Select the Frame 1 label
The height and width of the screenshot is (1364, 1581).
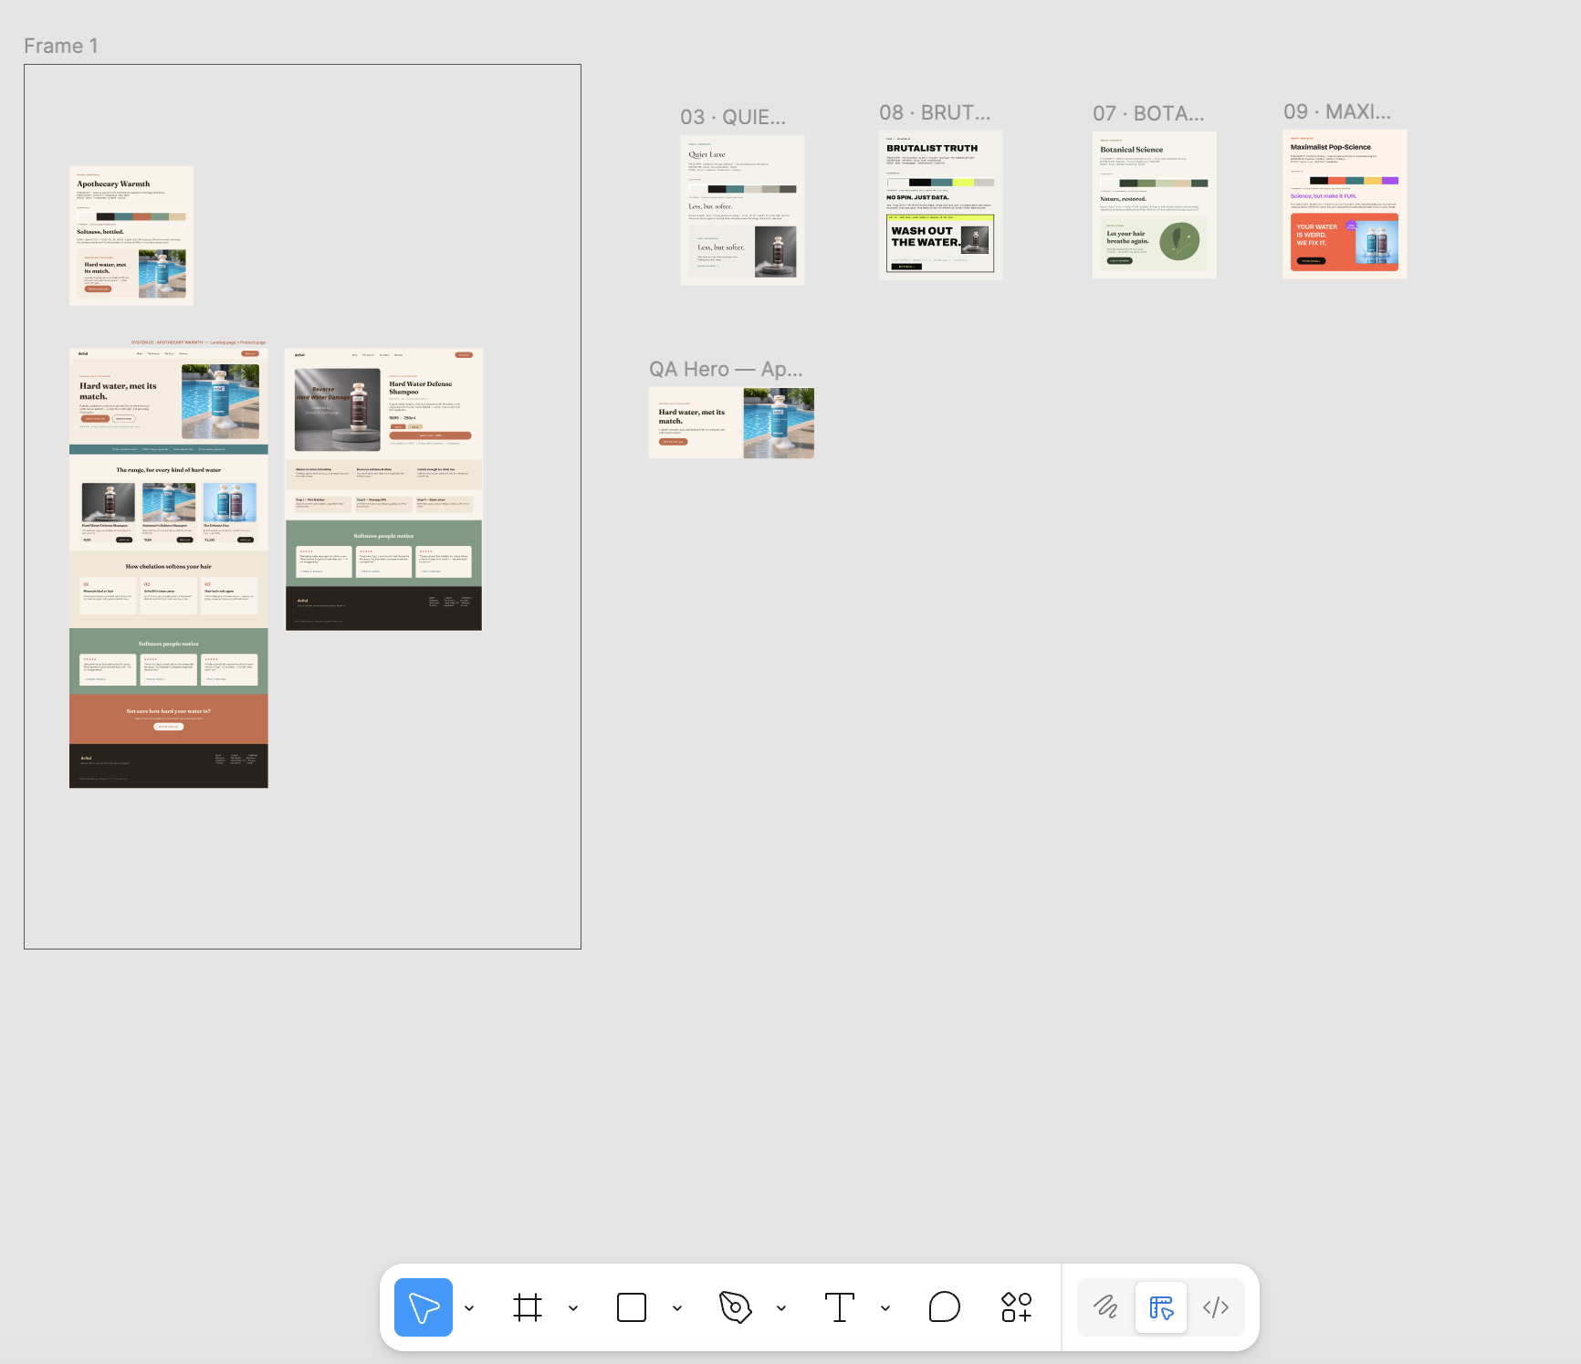pyautogui.click(x=61, y=46)
